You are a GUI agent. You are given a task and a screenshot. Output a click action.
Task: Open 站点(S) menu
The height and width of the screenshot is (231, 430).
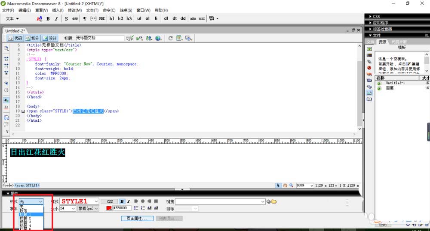[x=126, y=10]
